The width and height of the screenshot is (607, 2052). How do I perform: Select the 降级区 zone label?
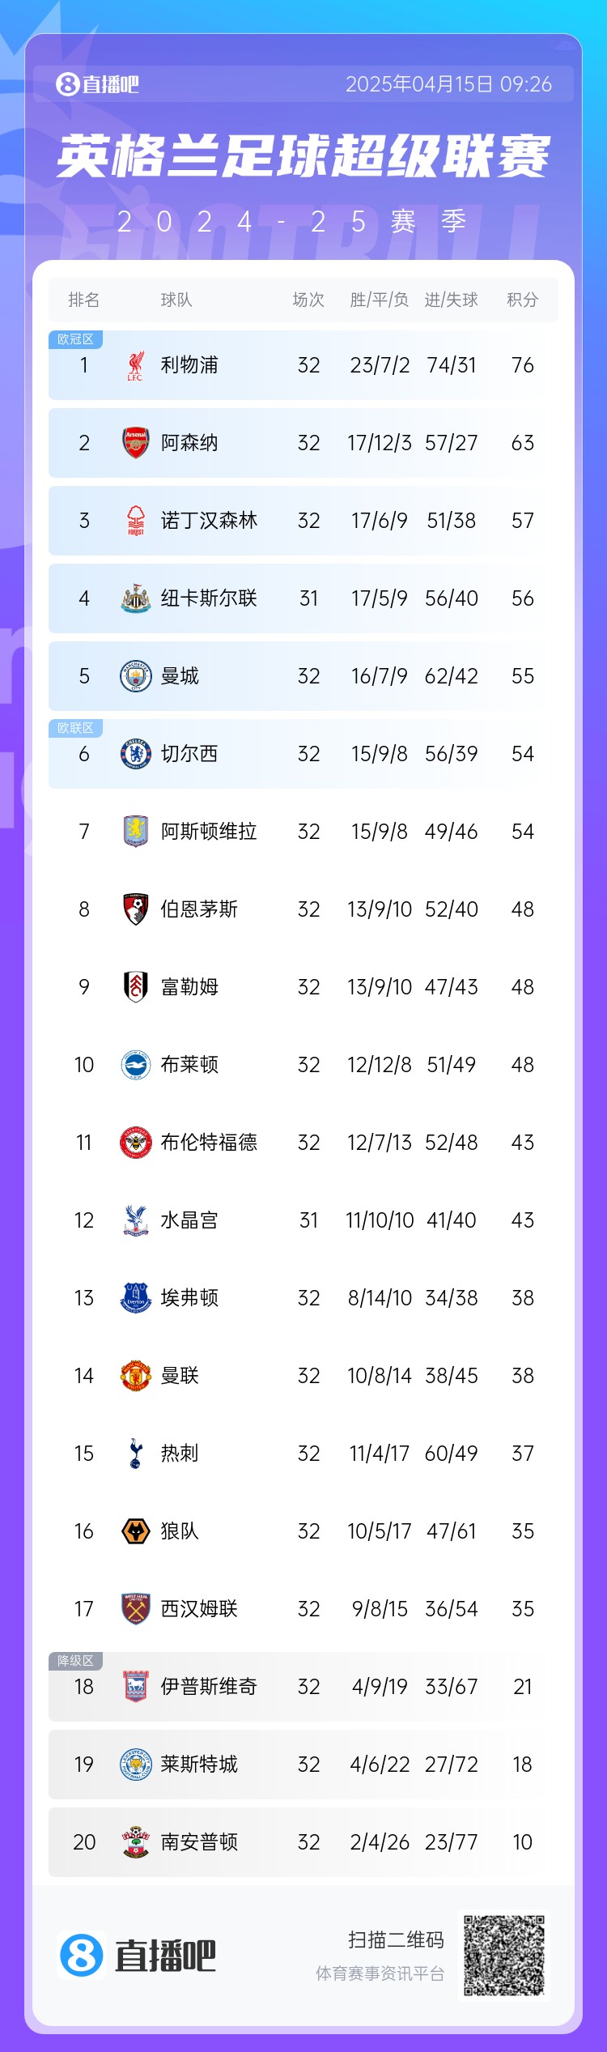(x=75, y=1661)
